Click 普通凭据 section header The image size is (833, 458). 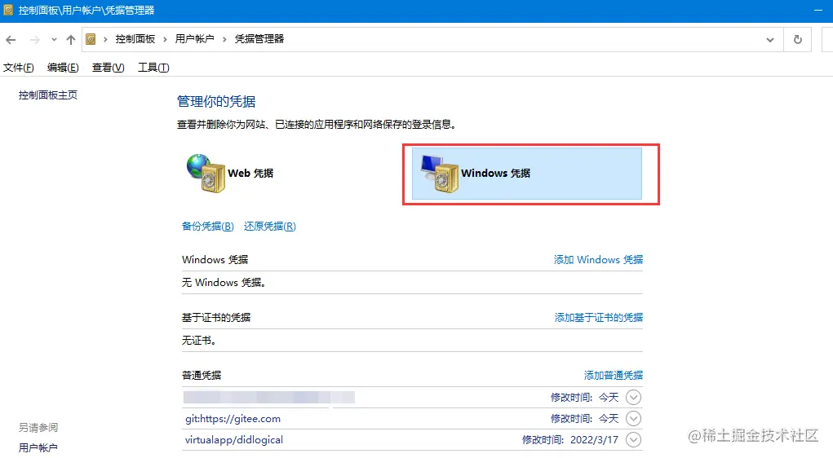pyautogui.click(x=202, y=375)
